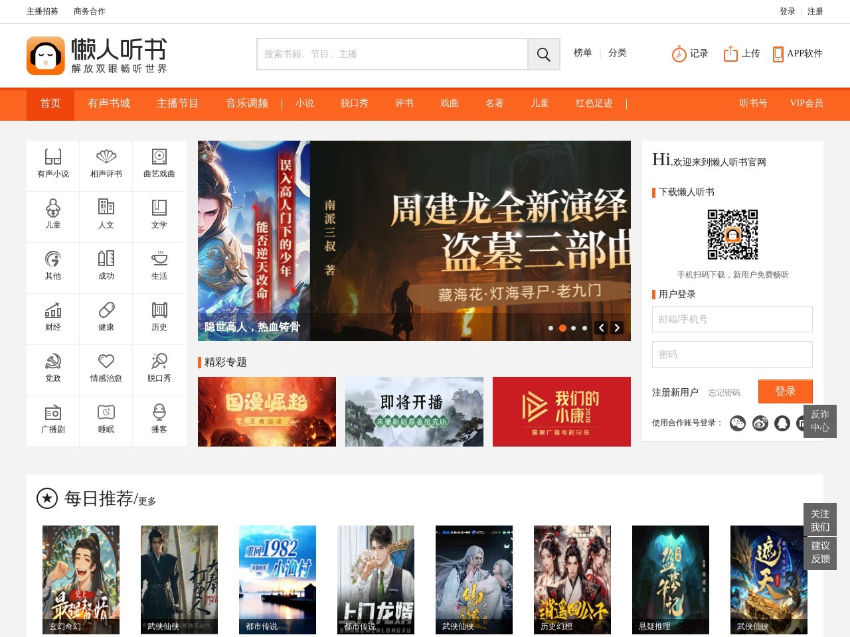Image resolution: width=850 pixels, height=637 pixels.
Task: Select the 财经 chart icon
Action: [x=53, y=310]
